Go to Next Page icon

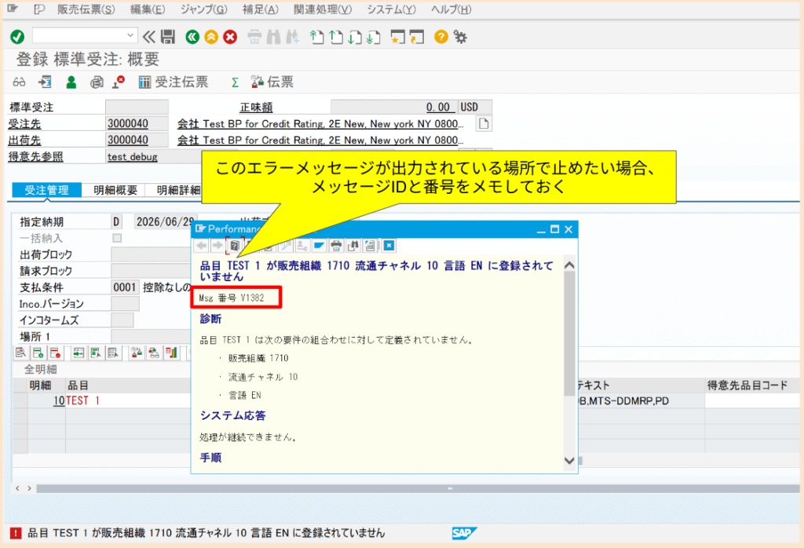(x=355, y=37)
